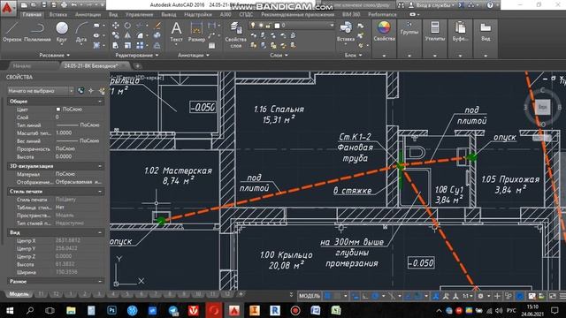Switch to the Модель layout tab
Viewport: 566px width, 318px height.
pos(19,294)
